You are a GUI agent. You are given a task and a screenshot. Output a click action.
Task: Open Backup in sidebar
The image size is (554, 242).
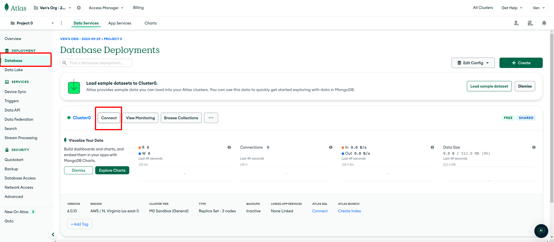[11, 169]
